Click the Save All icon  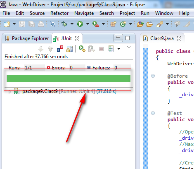coord(32,24)
